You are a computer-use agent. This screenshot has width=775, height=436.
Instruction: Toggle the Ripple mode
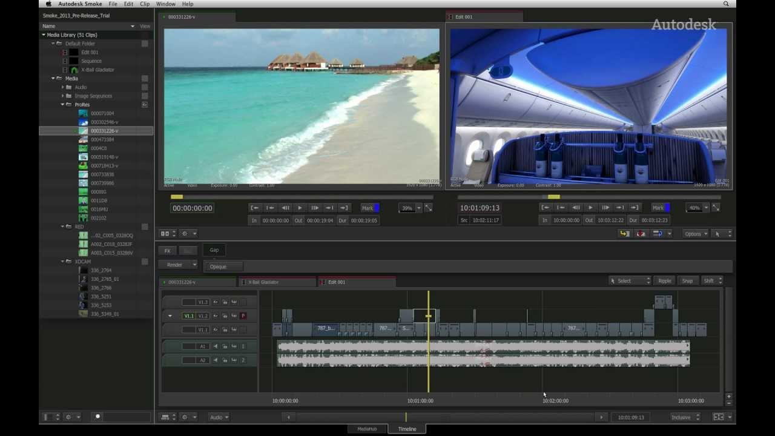point(665,281)
